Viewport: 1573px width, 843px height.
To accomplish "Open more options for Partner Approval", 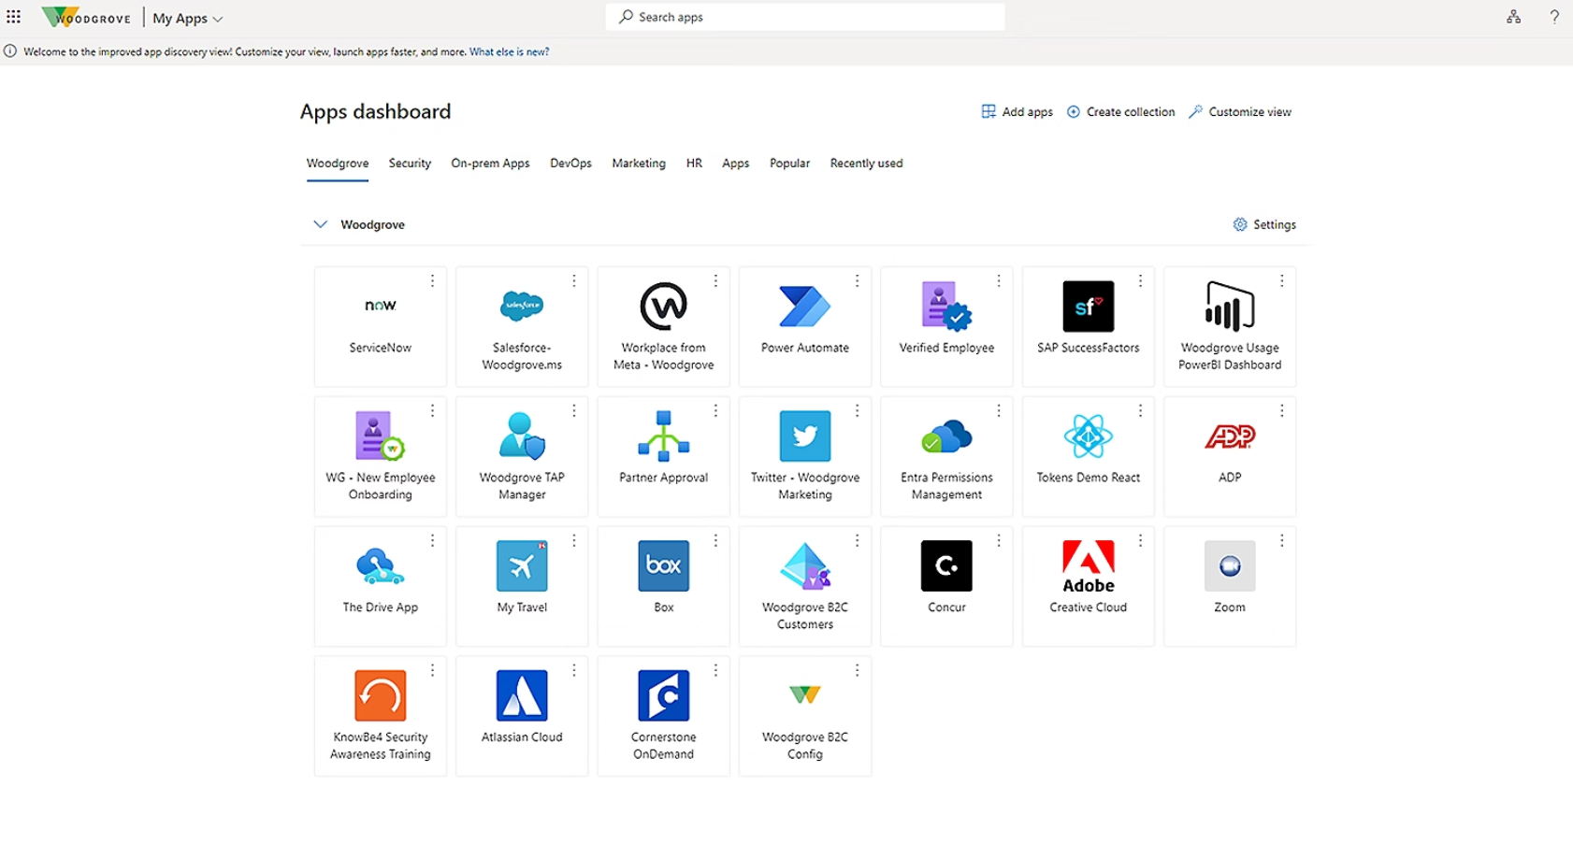I will pyautogui.click(x=715, y=410).
